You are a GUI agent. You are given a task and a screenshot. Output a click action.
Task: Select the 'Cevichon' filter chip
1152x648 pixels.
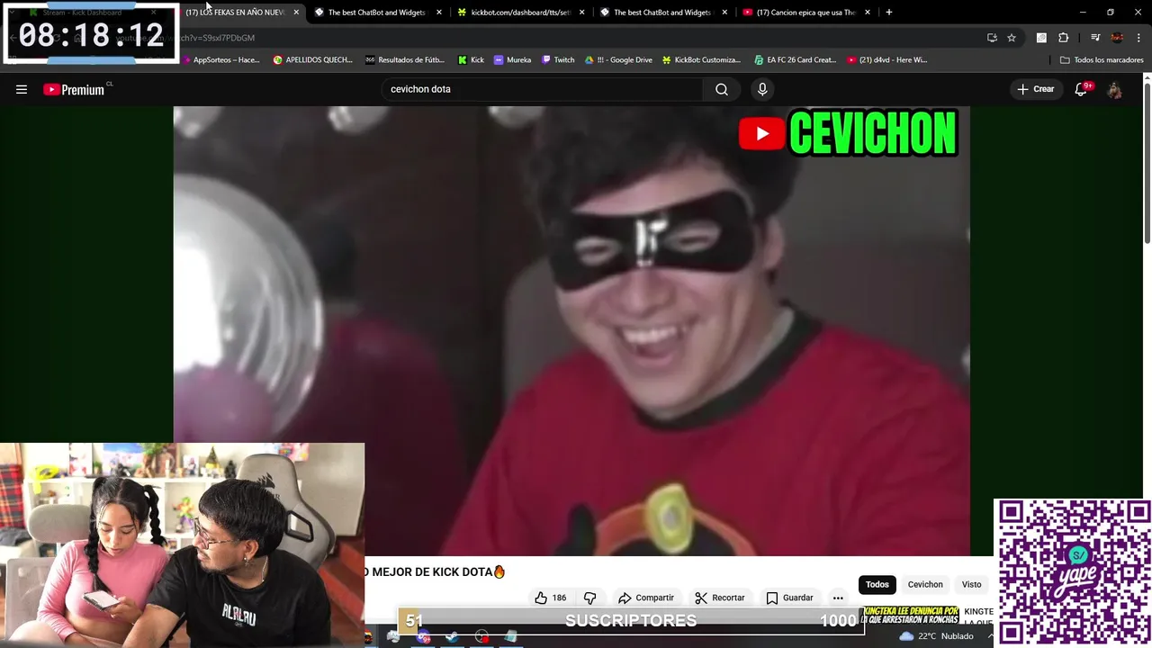tap(925, 584)
